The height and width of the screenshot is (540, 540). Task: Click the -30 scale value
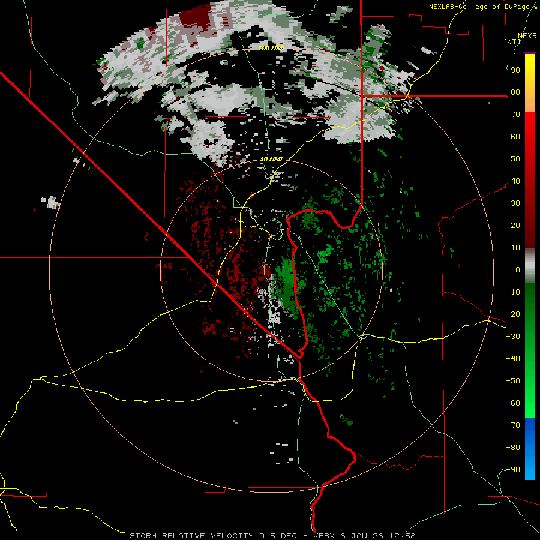coord(513,337)
